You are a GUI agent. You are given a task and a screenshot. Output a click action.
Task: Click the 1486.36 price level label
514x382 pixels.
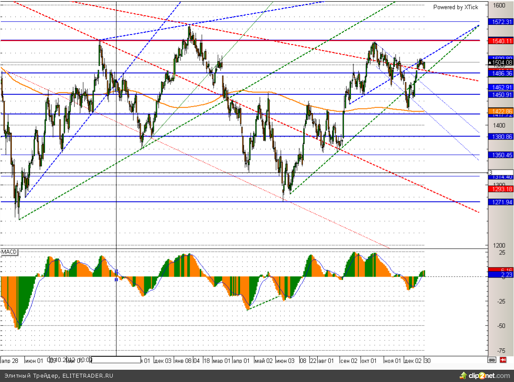click(x=501, y=74)
